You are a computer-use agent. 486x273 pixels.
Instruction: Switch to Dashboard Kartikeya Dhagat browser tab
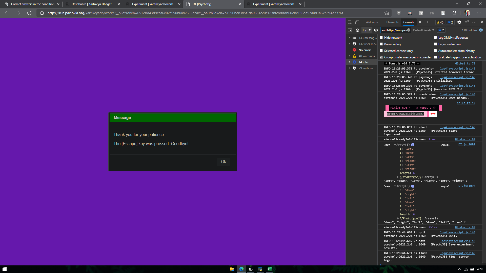pos(91,4)
